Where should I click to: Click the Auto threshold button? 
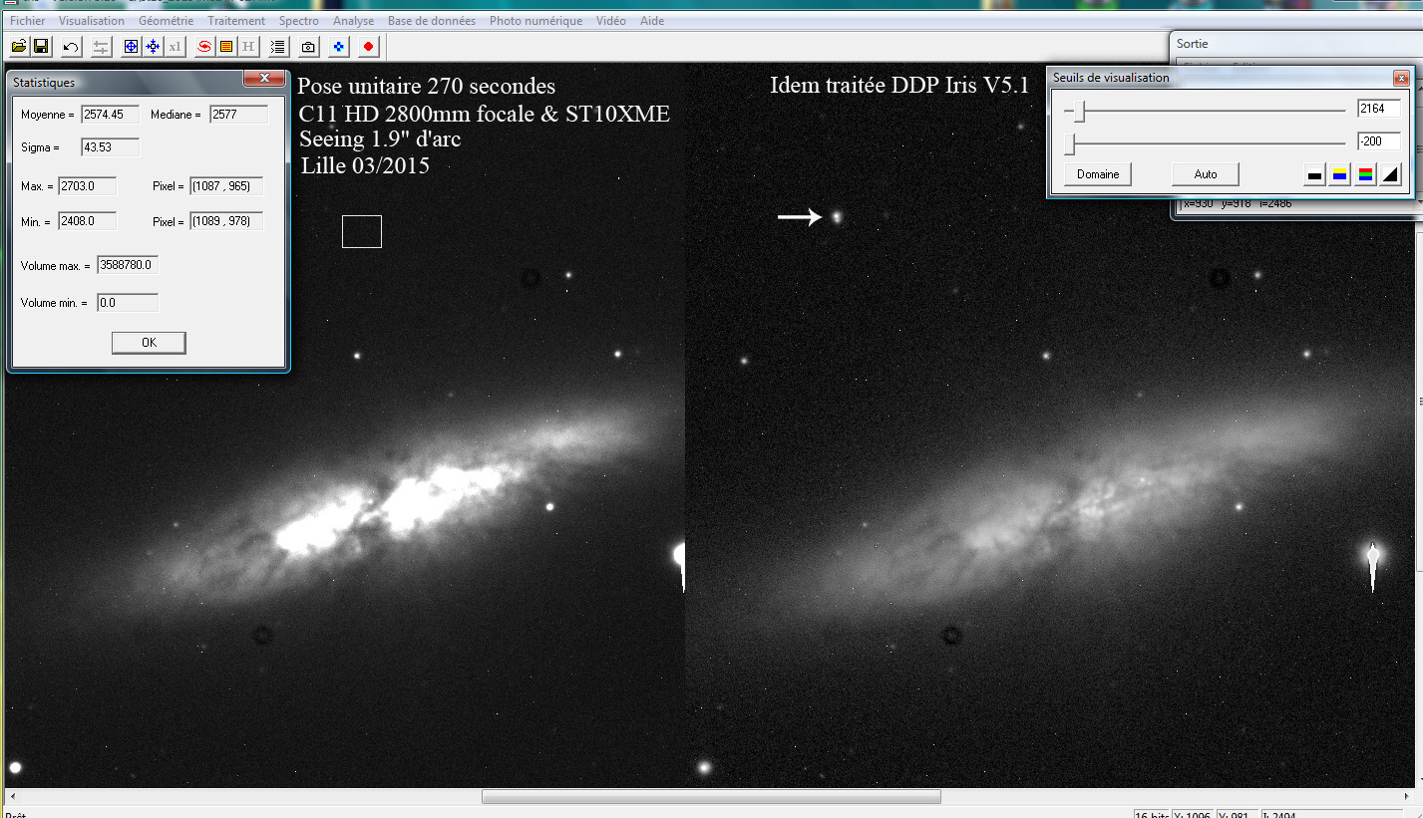pyautogui.click(x=1206, y=174)
